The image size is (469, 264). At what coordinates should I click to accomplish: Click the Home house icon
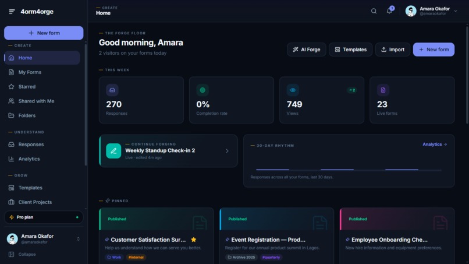[x=12, y=58]
